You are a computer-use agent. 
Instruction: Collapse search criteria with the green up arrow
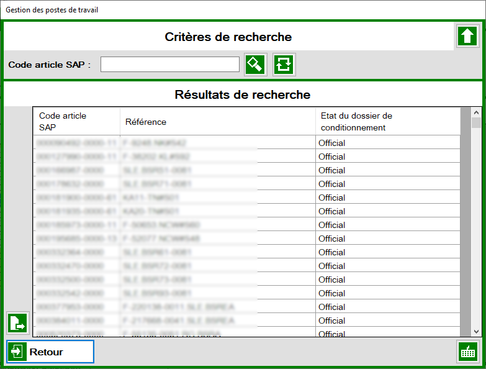(x=467, y=36)
